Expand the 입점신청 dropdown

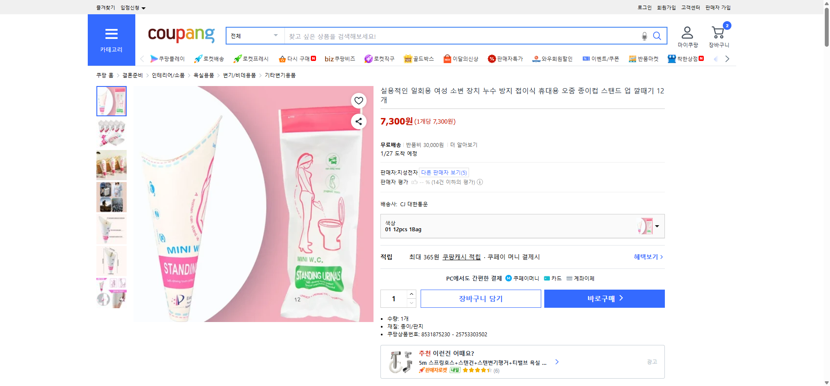[x=132, y=7]
